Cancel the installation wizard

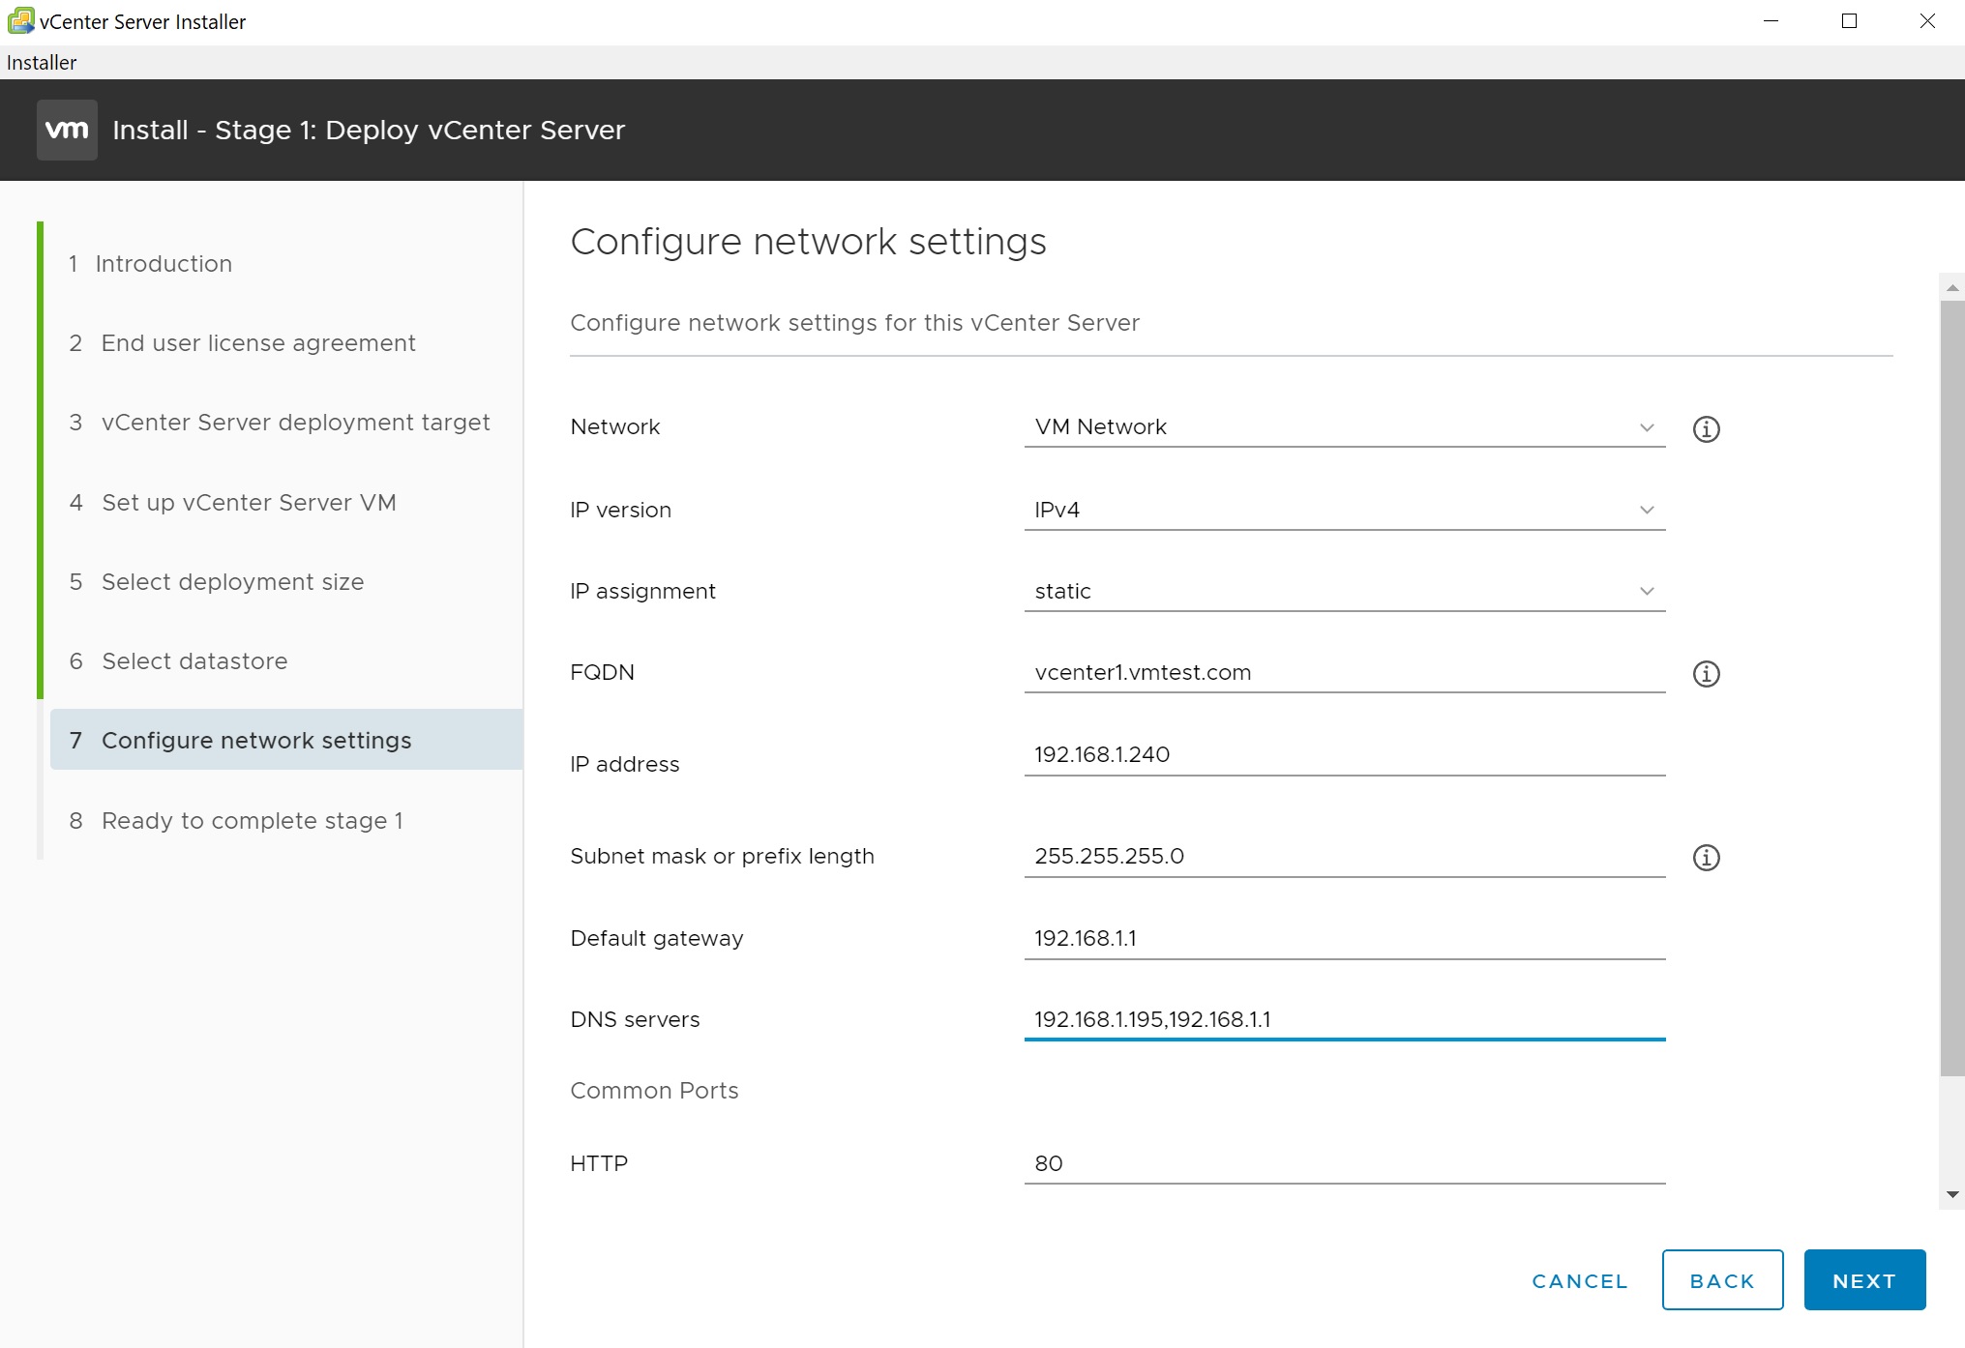click(1580, 1280)
